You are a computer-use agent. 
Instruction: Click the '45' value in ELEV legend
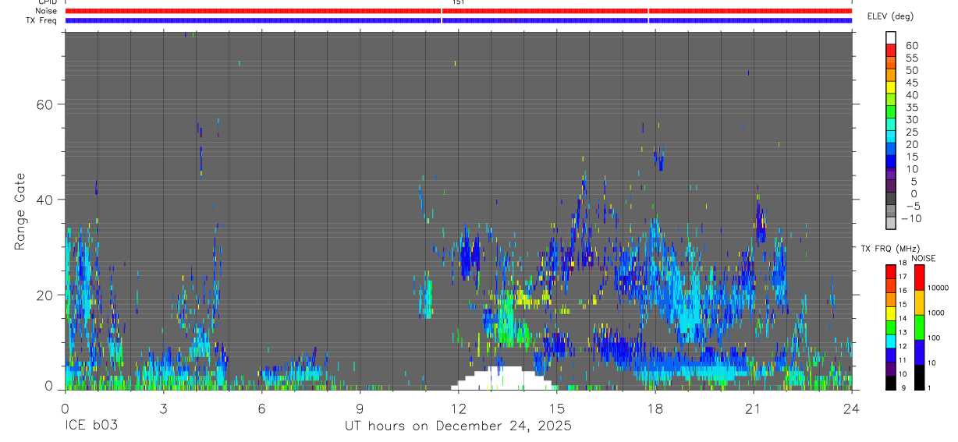coord(911,83)
